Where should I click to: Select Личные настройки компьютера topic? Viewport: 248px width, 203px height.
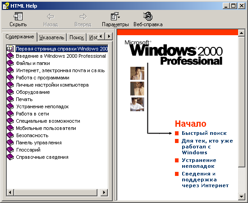[52, 85]
